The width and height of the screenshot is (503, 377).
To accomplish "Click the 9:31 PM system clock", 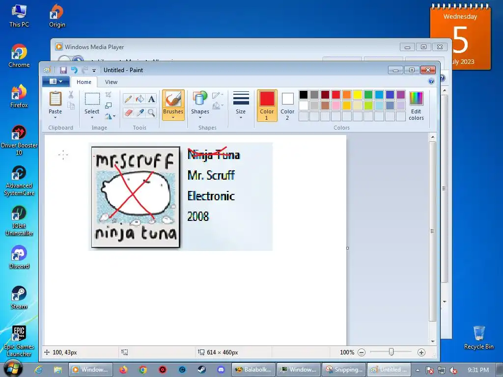I will 478,370.
